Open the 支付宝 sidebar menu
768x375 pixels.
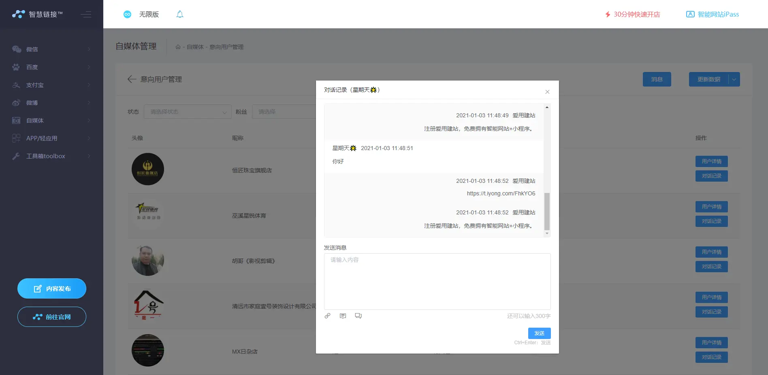[51, 85]
